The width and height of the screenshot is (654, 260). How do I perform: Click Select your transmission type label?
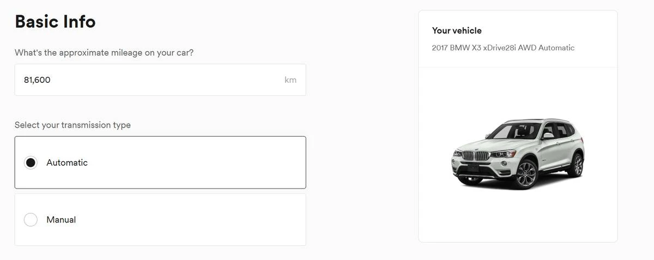coord(72,125)
